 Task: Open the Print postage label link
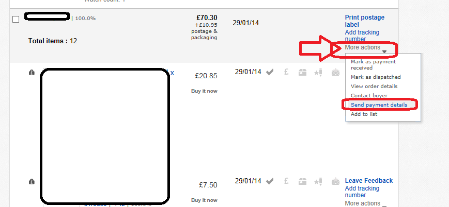pos(364,21)
